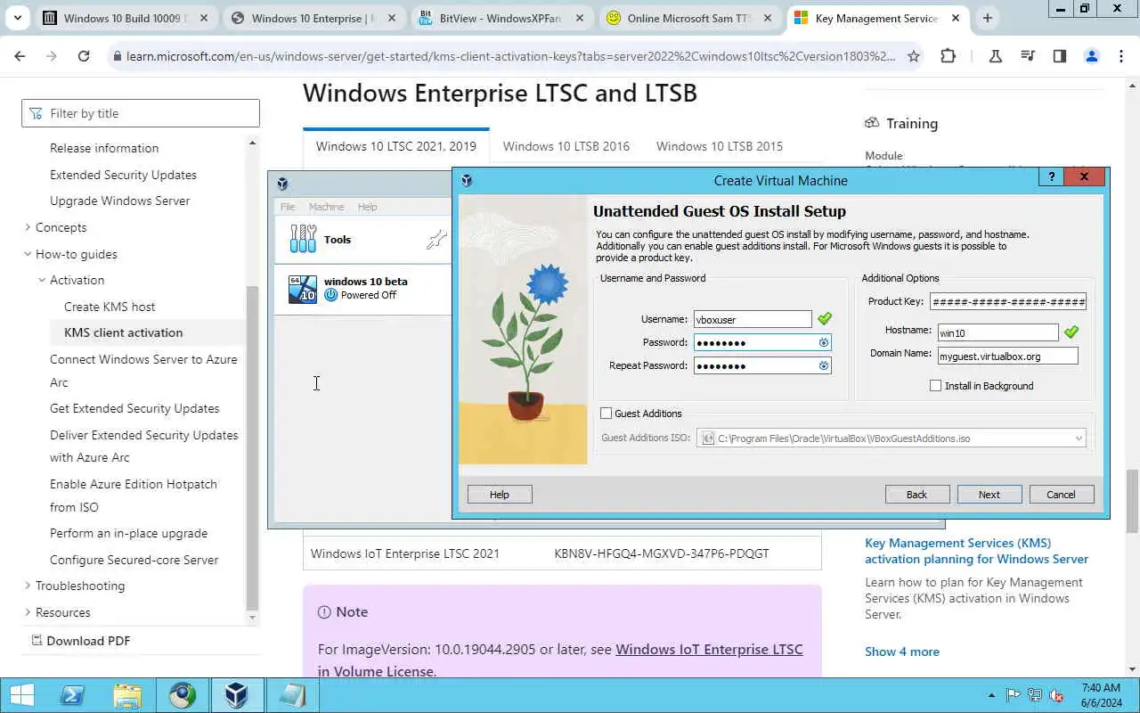The width and height of the screenshot is (1140, 713).
Task: Open the question-mark help button in the dialog title bar
Action: 1051,176
